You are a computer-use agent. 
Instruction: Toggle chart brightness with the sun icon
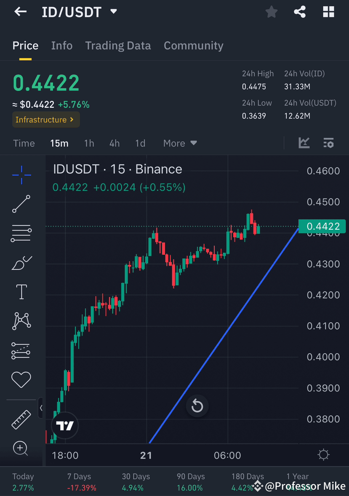pos(323,454)
